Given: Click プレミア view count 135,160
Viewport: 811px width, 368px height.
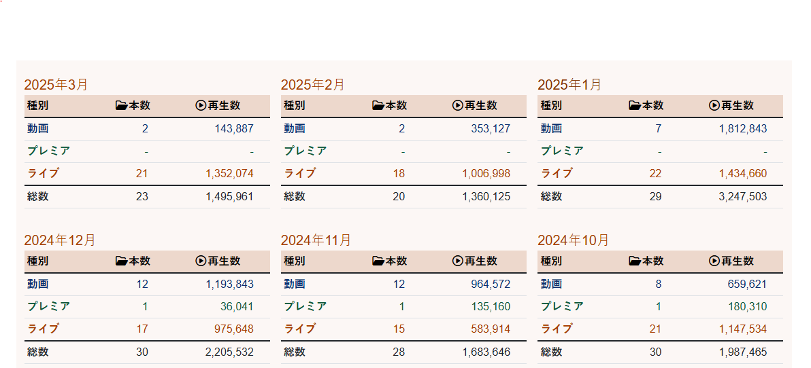Looking at the screenshot, I should [491, 307].
